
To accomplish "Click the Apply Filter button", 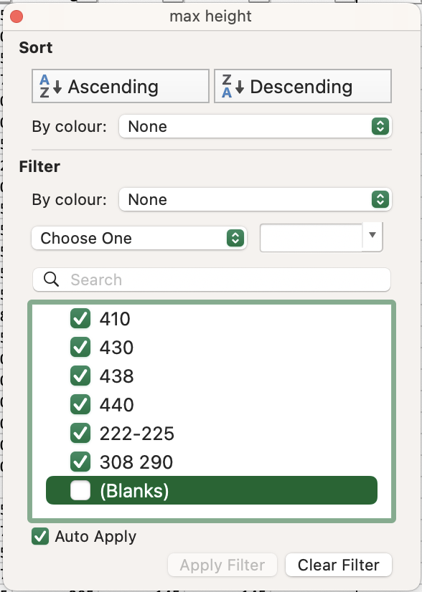I will click(222, 565).
